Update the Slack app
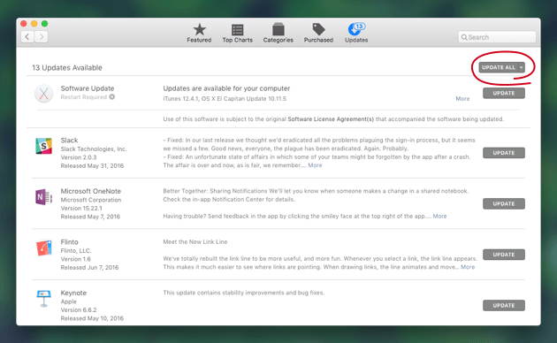 [503, 153]
